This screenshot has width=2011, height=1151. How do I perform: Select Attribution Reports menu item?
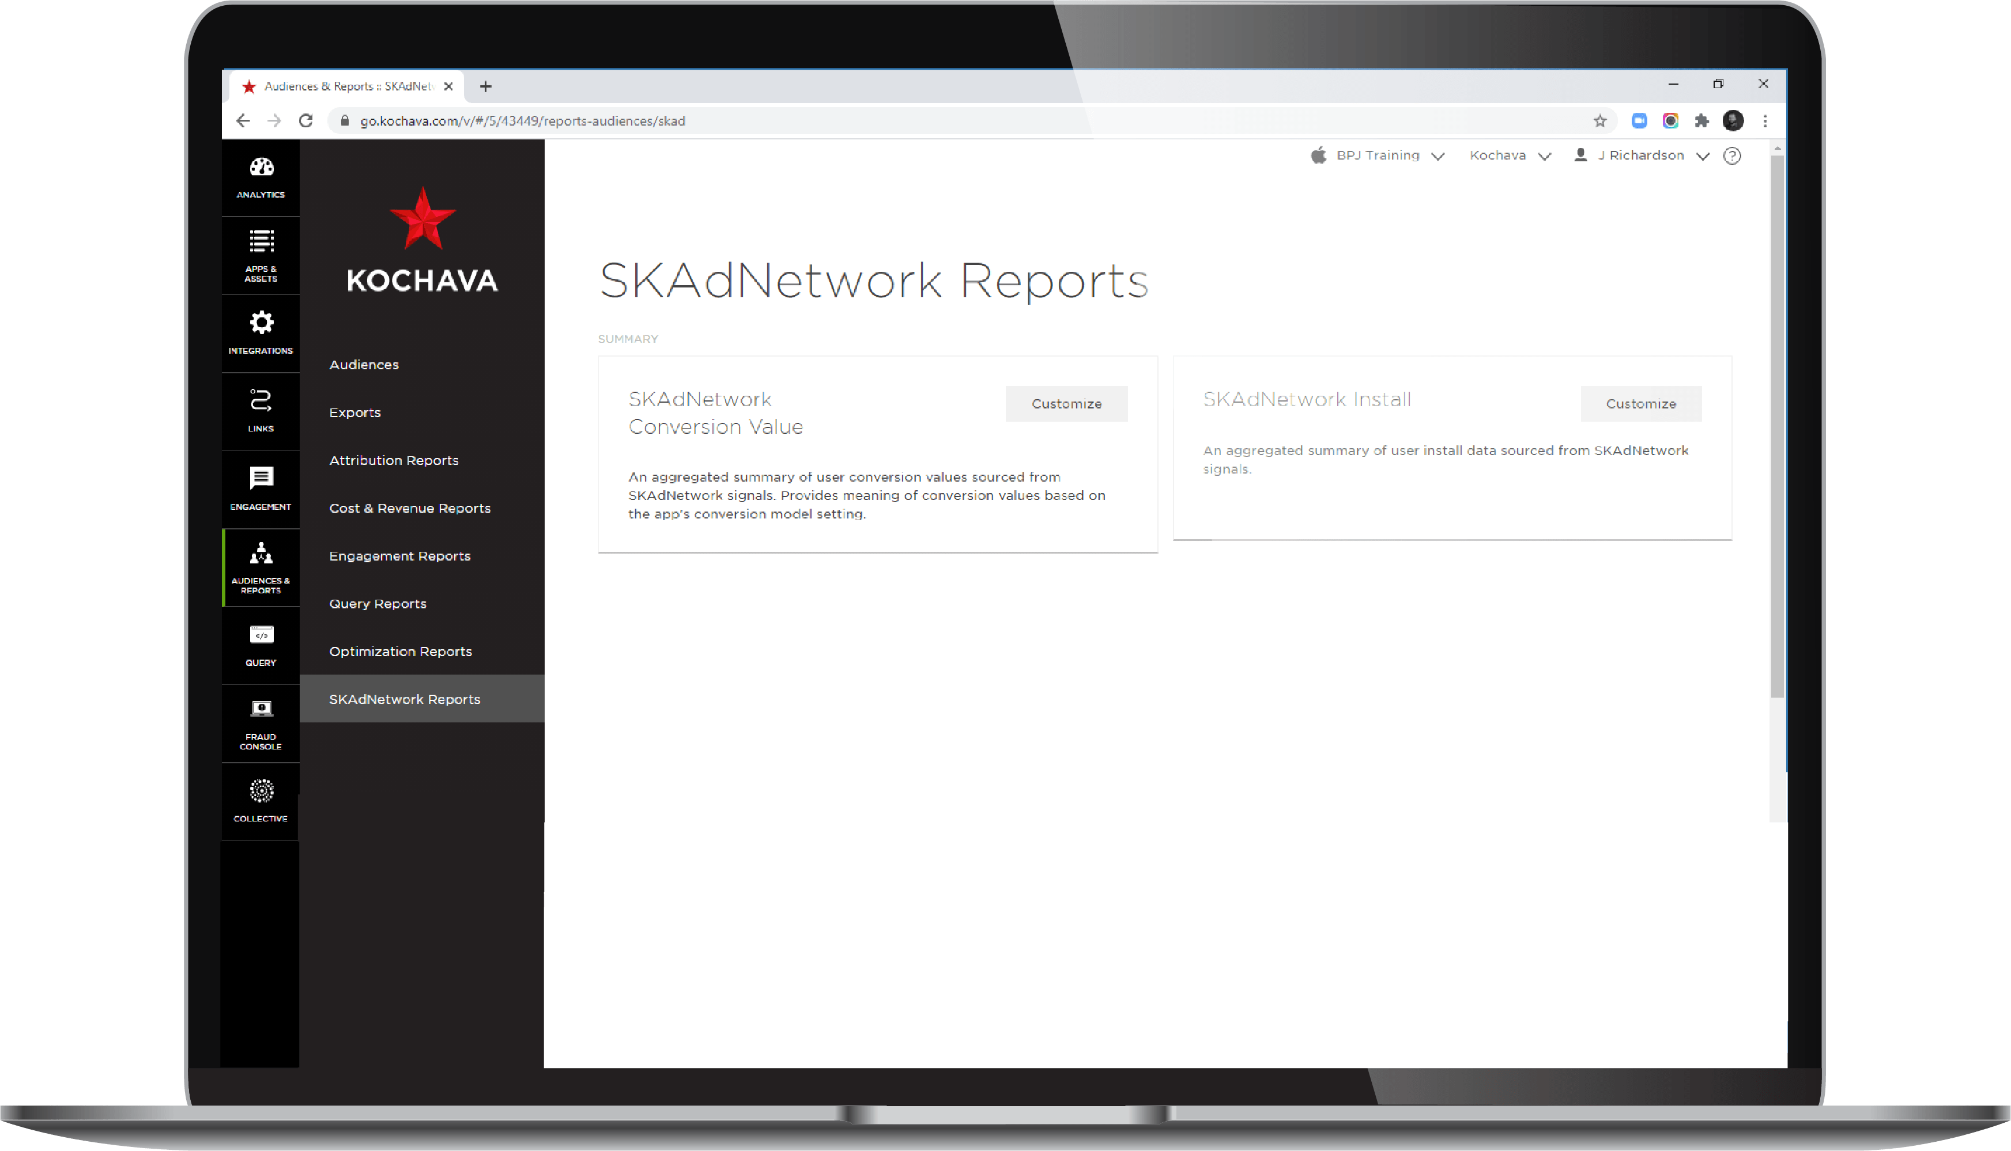[x=394, y=460]
